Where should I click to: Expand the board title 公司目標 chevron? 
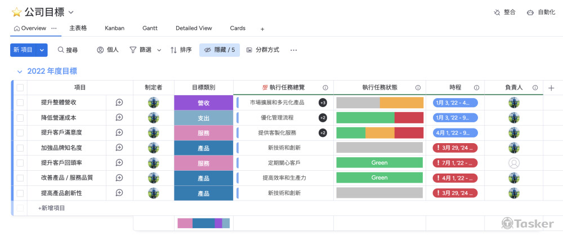[71, 12]
